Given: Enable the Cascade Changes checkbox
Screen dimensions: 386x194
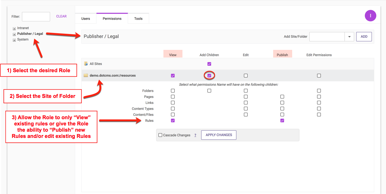Looking at the screenshot, I should point(160,135).
